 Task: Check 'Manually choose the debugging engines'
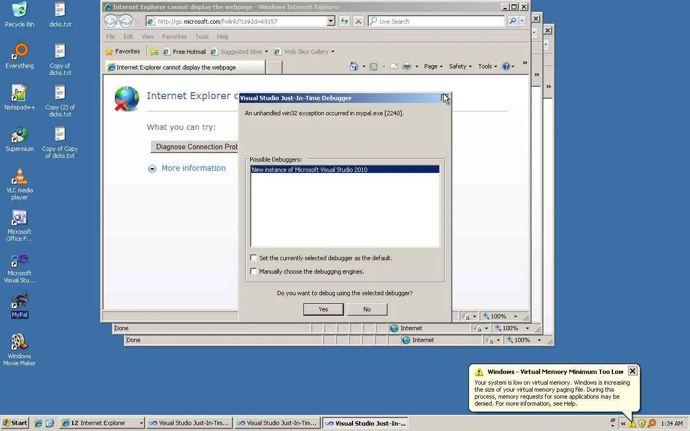point(253,272)
